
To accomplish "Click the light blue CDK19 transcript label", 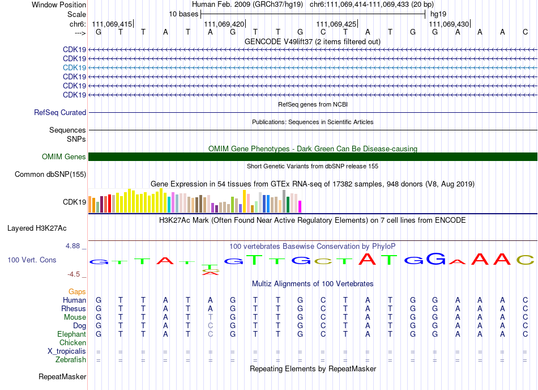I will pyautogui.click(x=74, y=67).
